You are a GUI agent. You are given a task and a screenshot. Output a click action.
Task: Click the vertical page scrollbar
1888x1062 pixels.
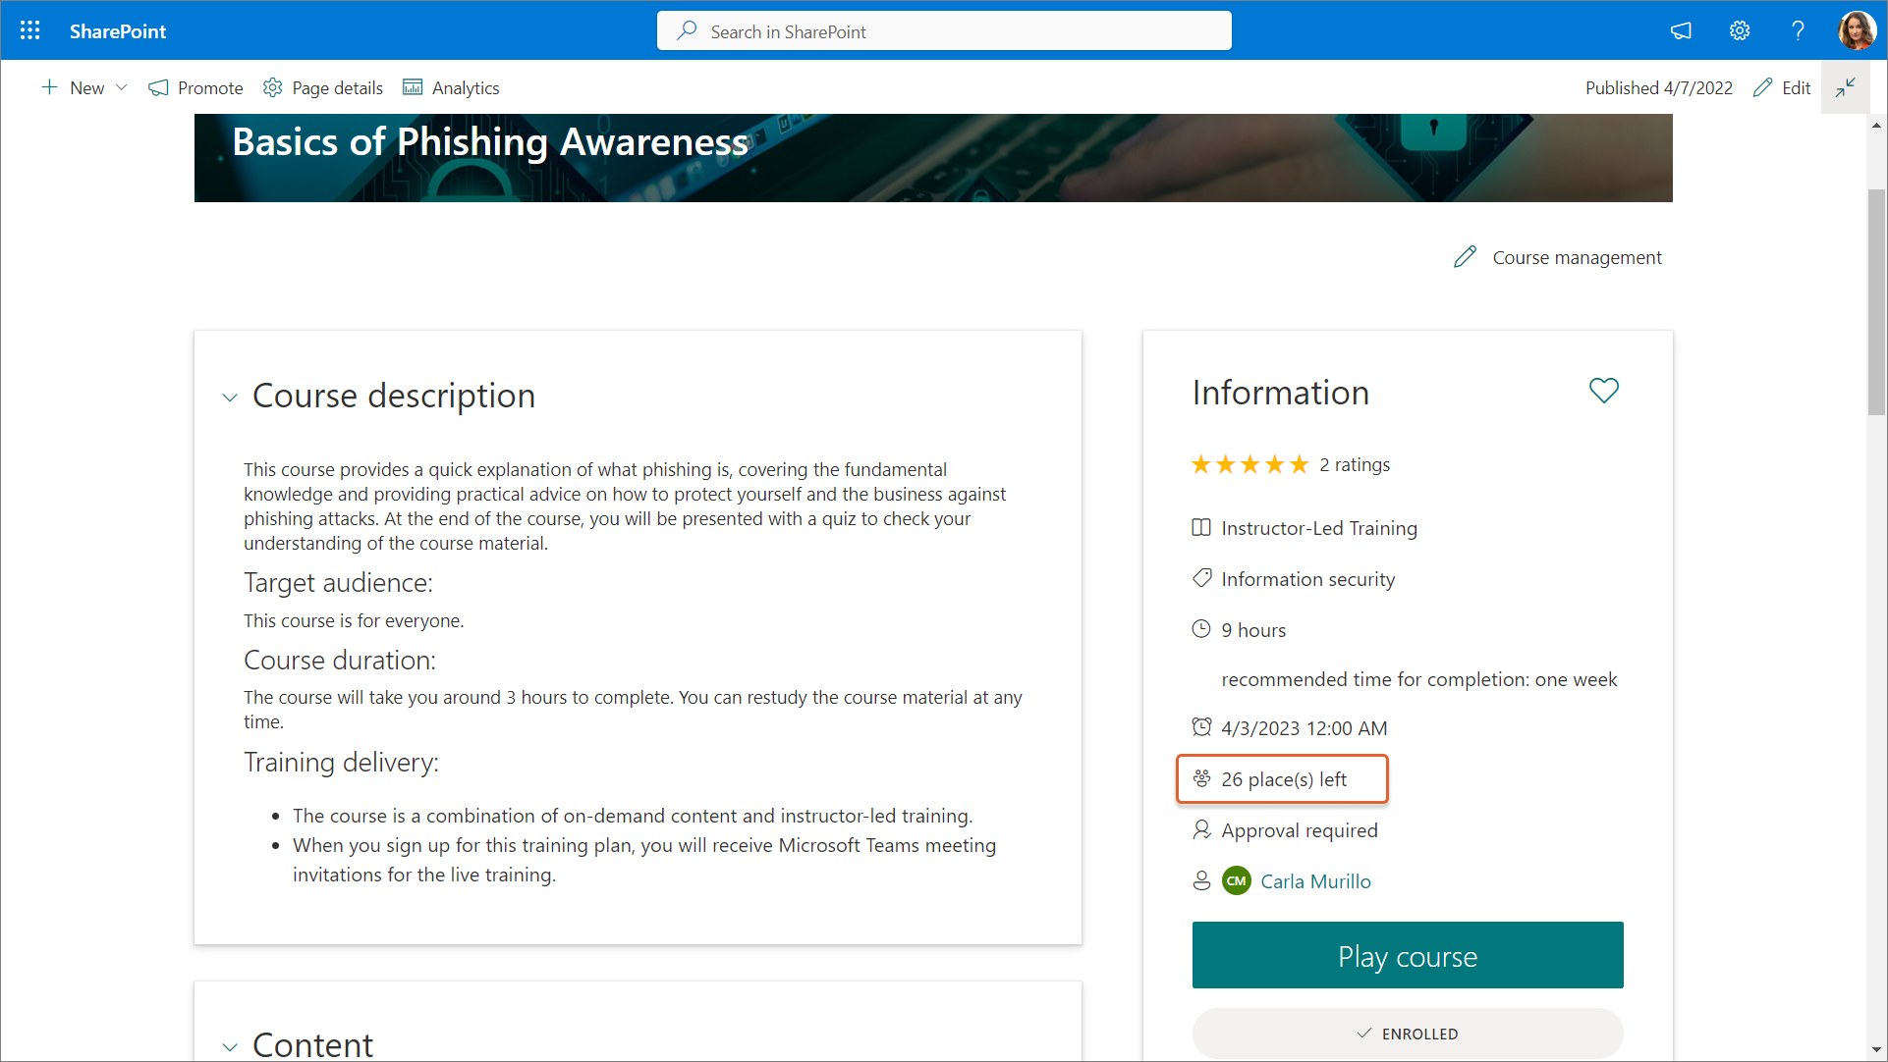point(1876,302)
